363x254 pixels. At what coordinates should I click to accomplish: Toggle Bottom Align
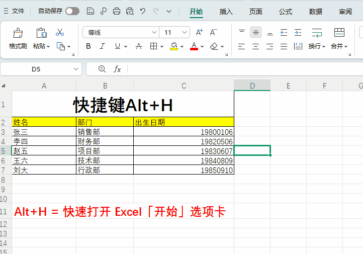tap(269, 32)
